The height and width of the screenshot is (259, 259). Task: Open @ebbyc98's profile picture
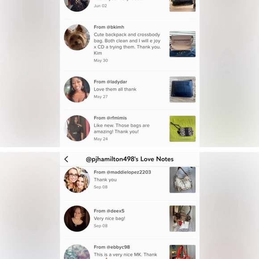click(77, 252)
